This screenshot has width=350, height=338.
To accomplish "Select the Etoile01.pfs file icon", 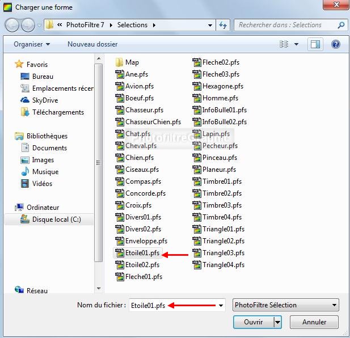I will (x=119, y=253).
